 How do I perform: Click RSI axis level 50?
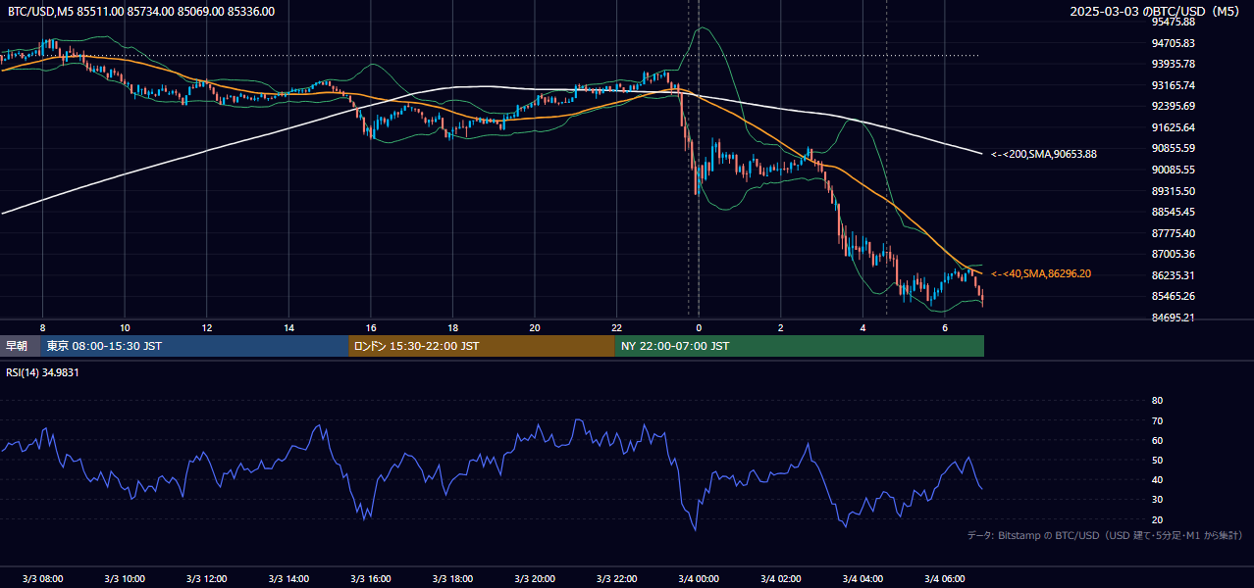1157,460
